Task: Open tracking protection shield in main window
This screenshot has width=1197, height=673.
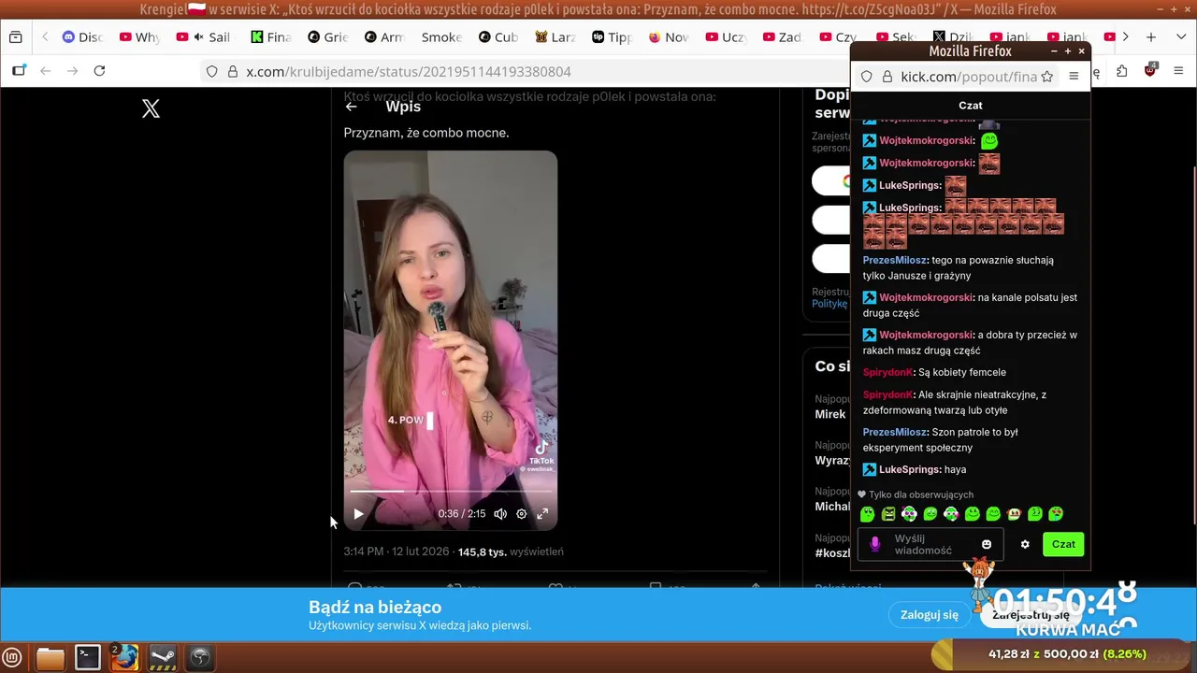Action: [212, 72]
